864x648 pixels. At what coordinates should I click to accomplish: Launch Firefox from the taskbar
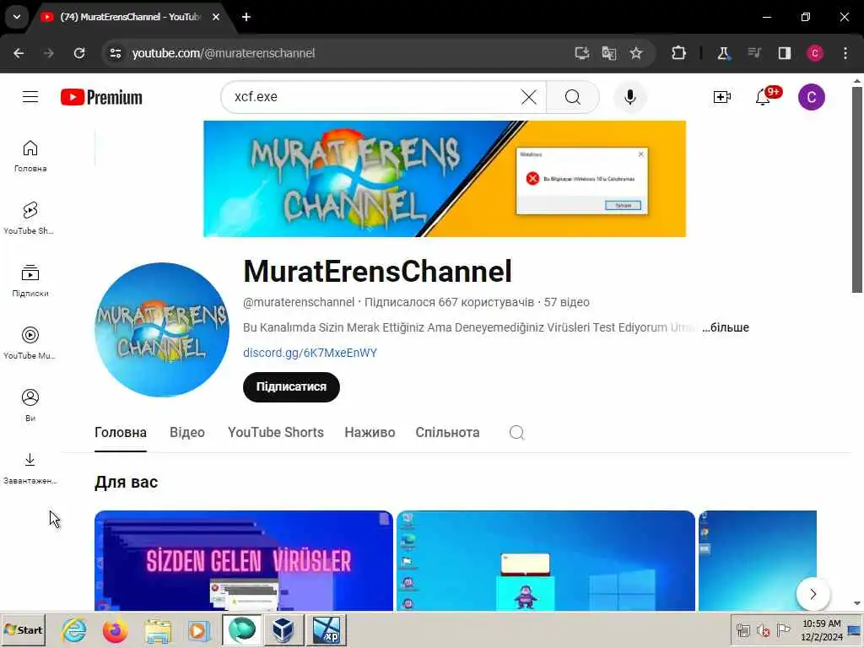tap(115, 630)
